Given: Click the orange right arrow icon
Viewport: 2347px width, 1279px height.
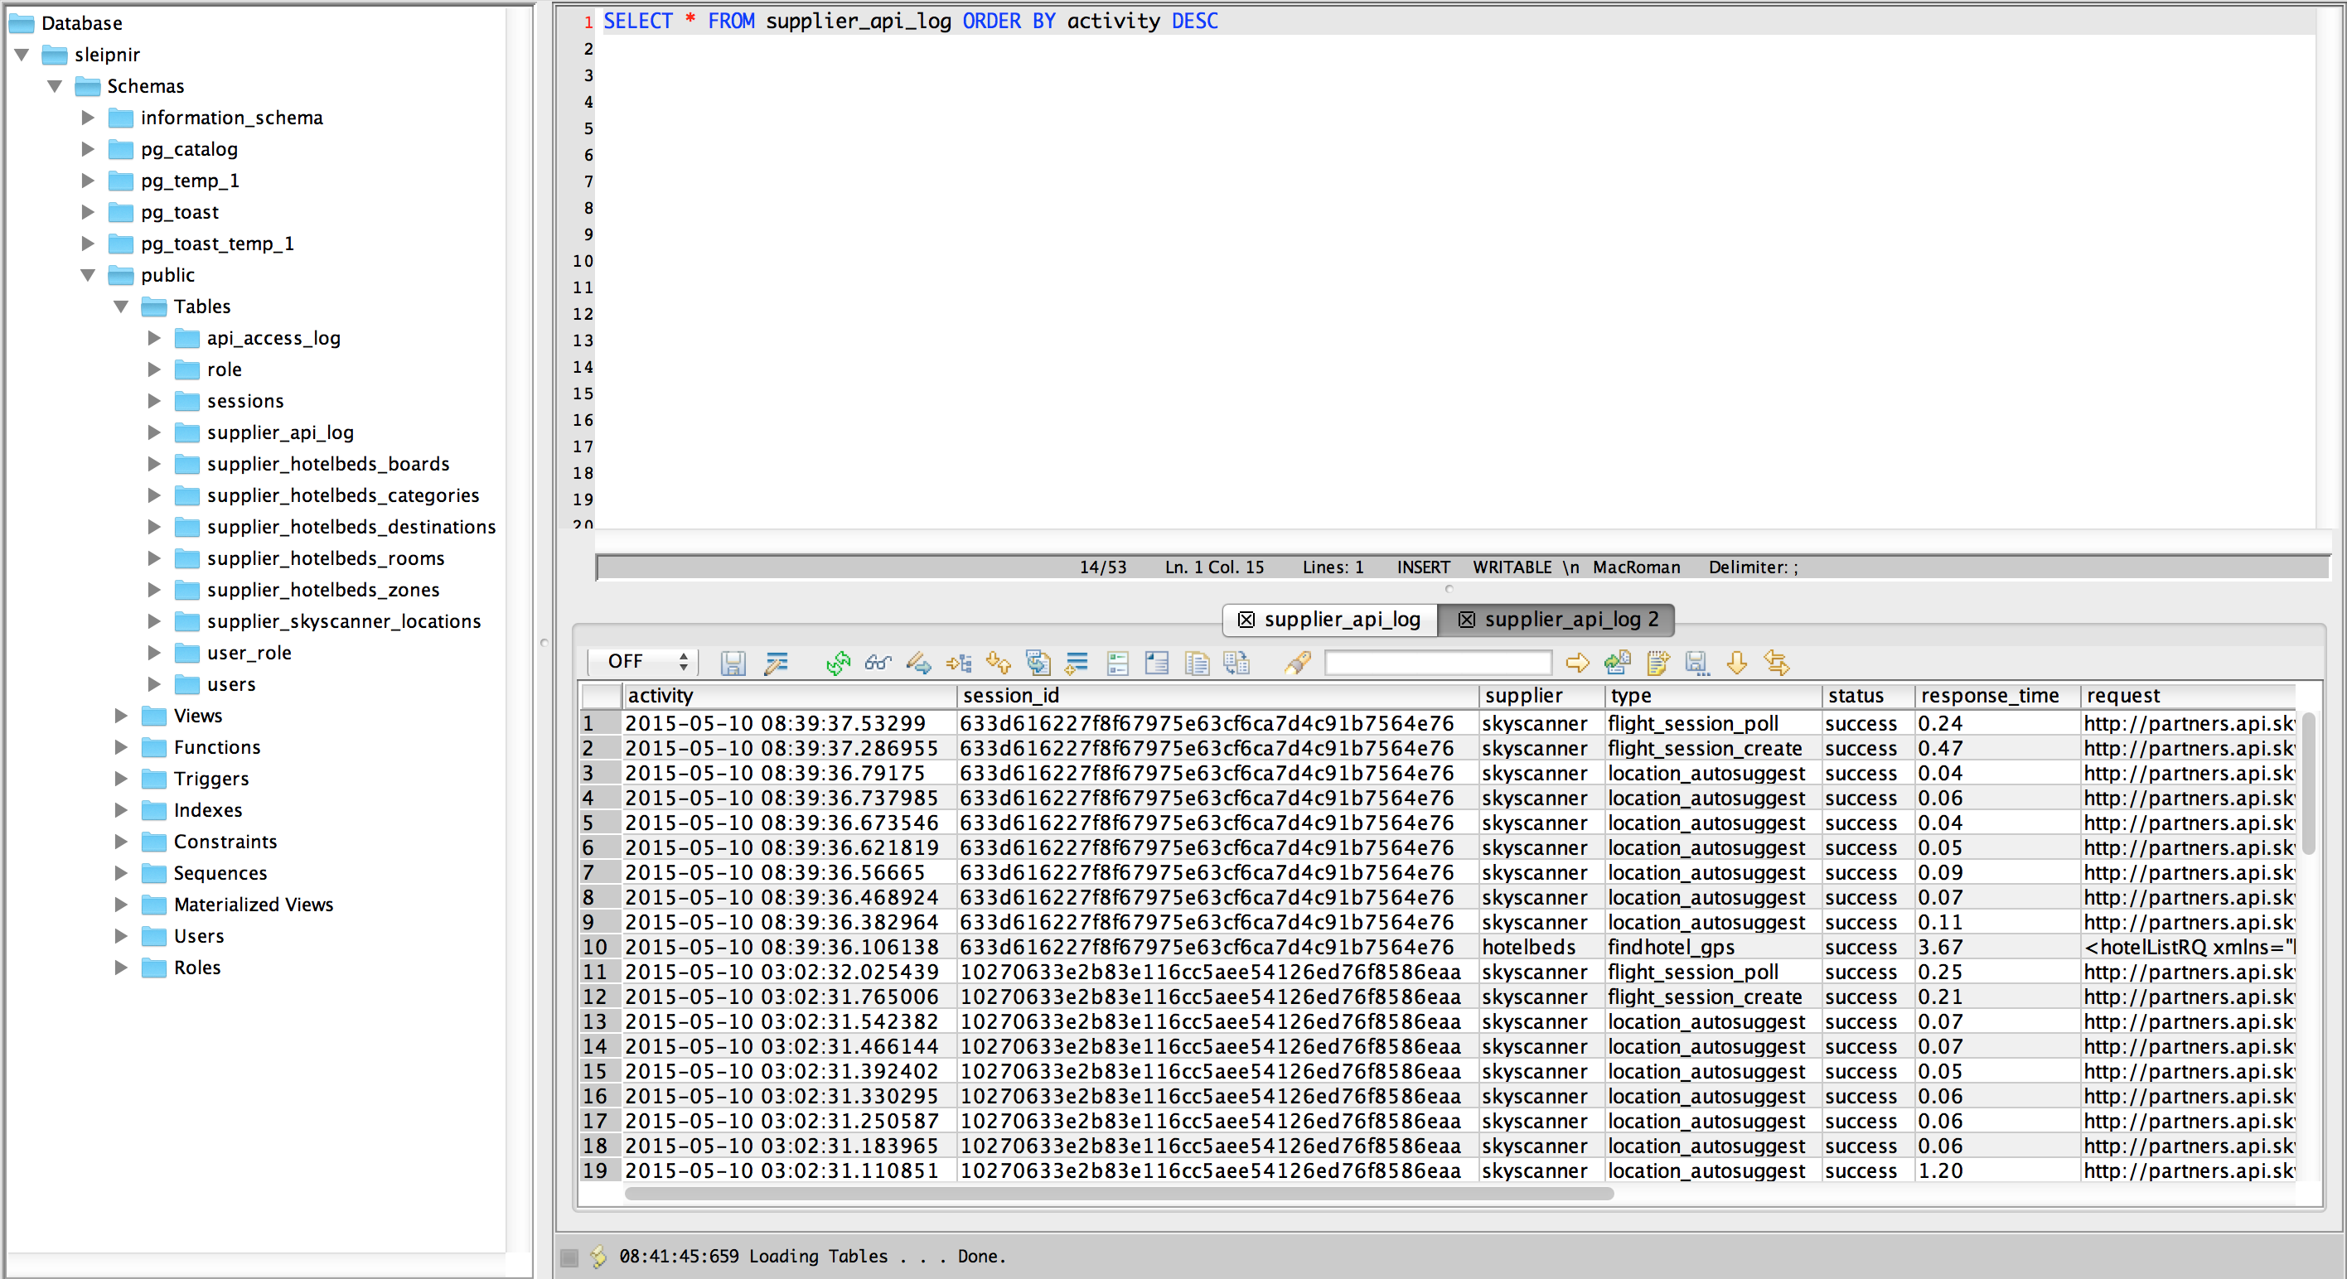Looking at the screenshot, I should click(1577, 662).
